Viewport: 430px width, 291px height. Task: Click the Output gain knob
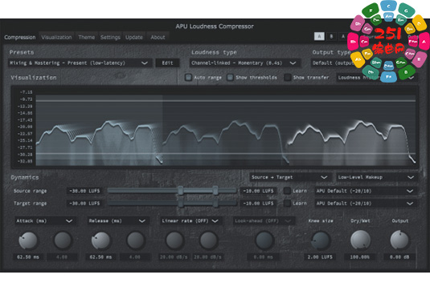[399, 240]
